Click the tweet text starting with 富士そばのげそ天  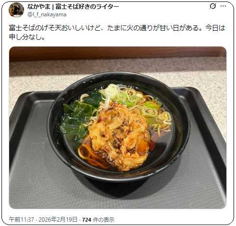point(117,33)
